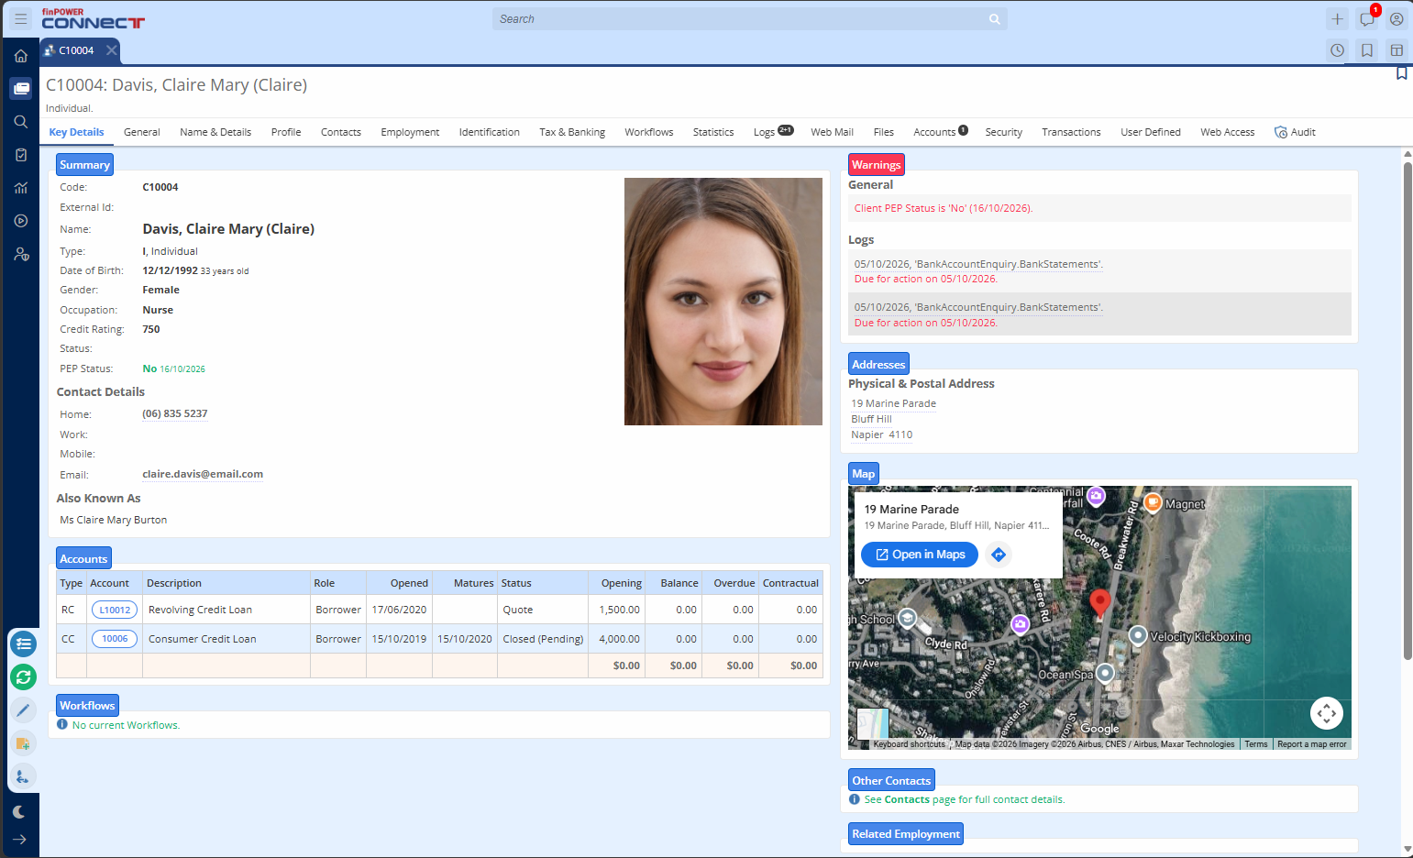The height and width of the screenshot is (858, 1413).
Task: Bookmark this client page
Action: [1402, 73]
